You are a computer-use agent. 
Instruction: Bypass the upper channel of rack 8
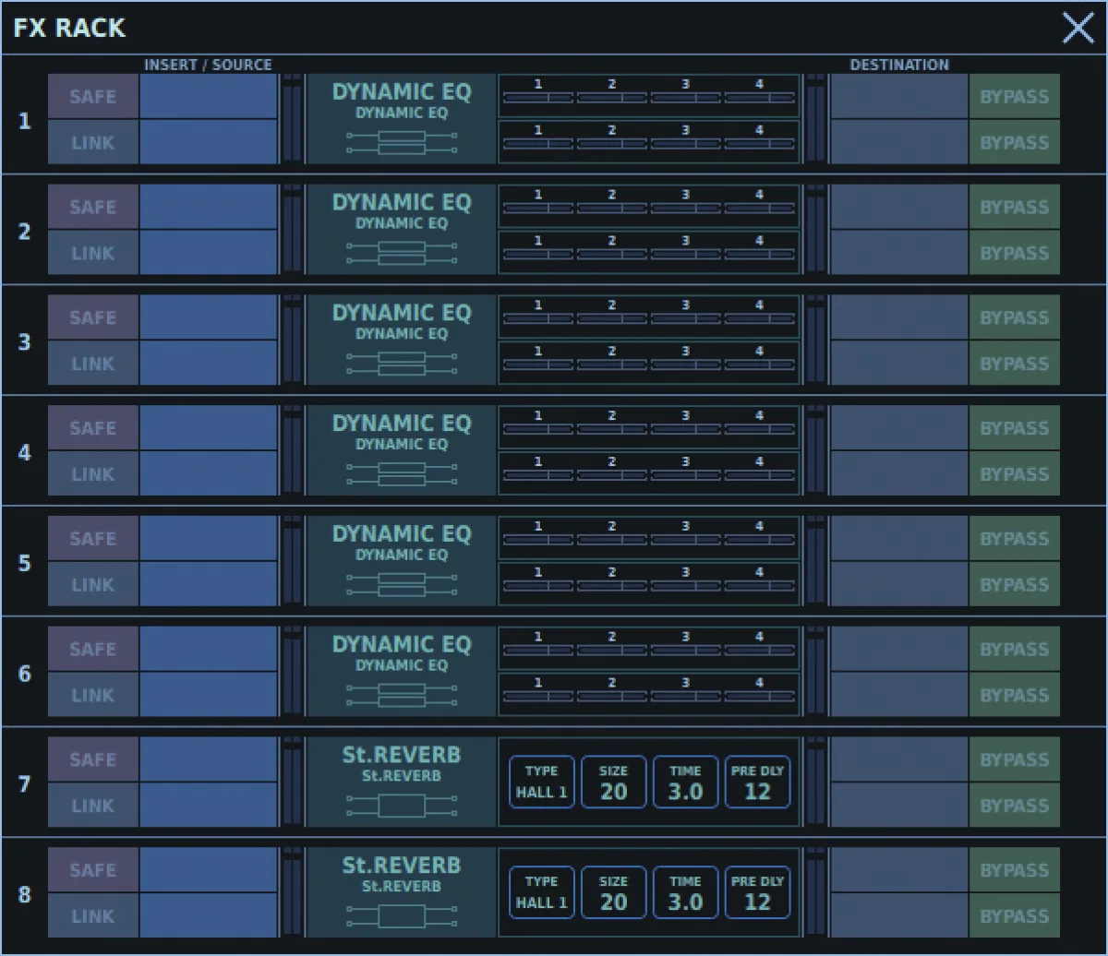tap(1014, 870)
